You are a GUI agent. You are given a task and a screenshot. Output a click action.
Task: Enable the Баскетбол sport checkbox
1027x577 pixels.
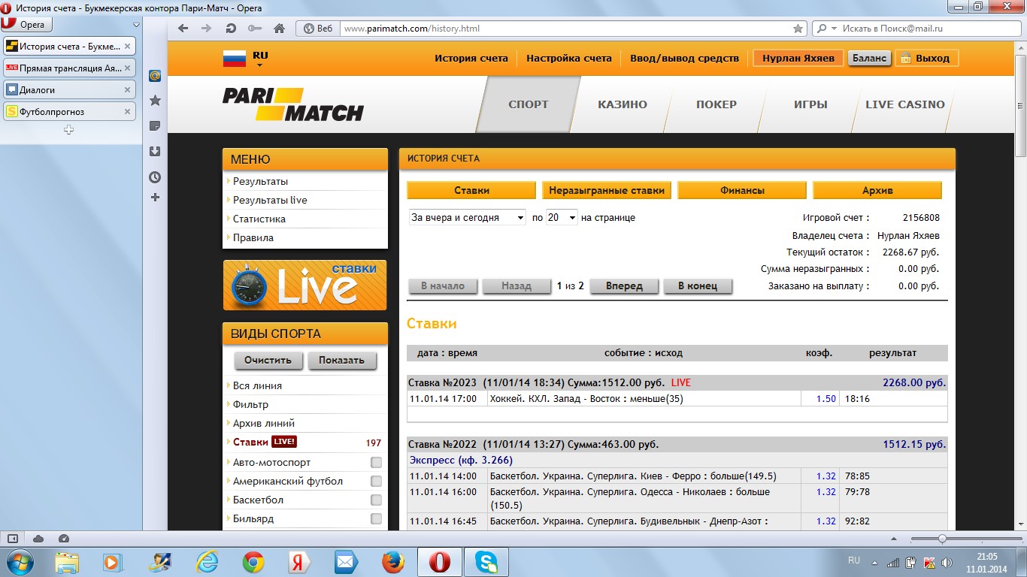(376, 500)
